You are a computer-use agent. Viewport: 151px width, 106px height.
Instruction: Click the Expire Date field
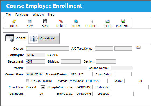pyautogui.click(x=84, y=94)
